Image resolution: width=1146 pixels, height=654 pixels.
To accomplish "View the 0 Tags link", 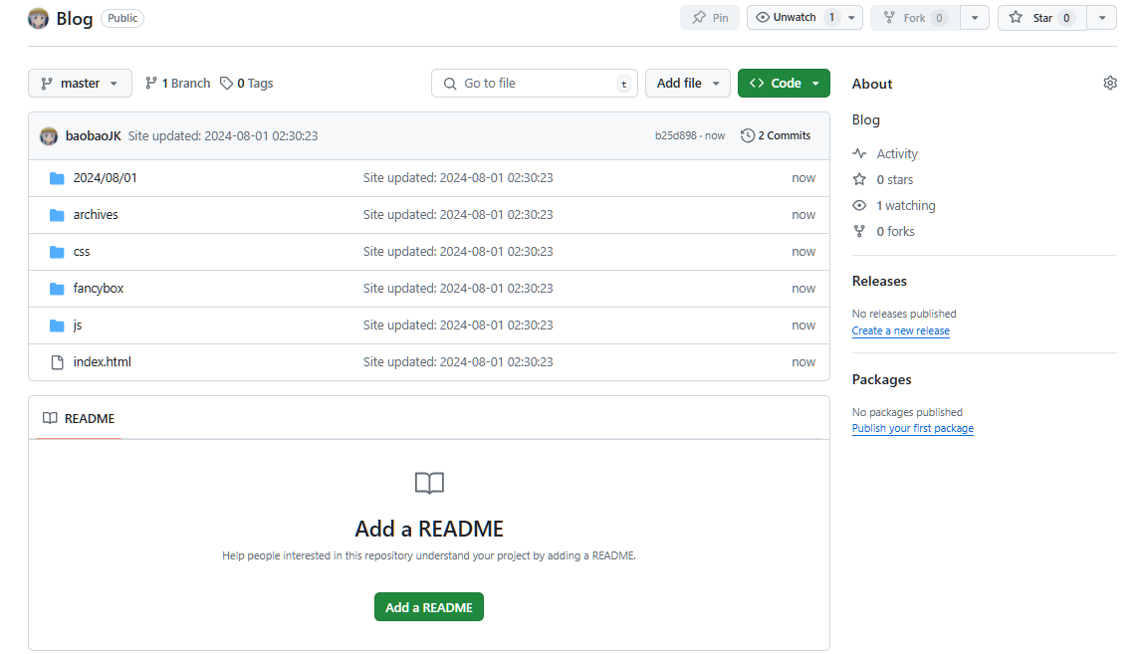I will click(x=246, y=84).
